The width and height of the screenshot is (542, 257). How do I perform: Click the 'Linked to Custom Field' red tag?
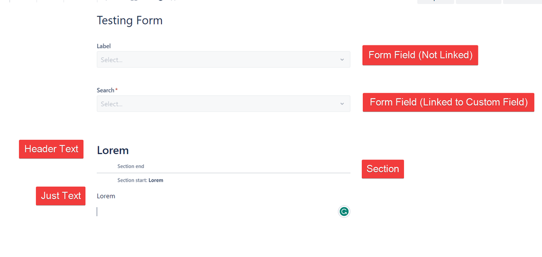[448, 102]
